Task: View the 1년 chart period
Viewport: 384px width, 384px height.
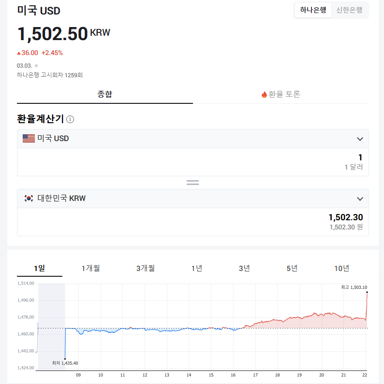Action: 196,269
